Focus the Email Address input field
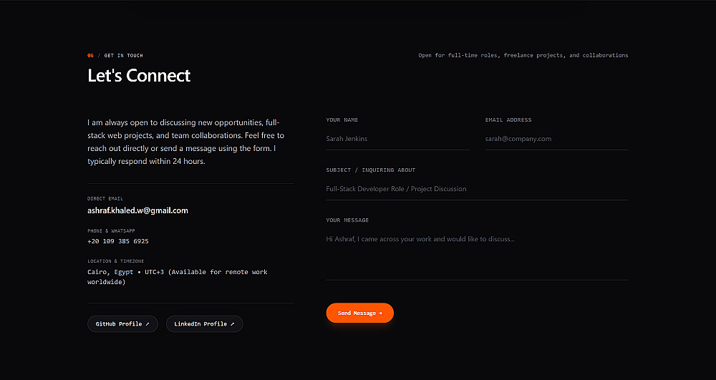The image size is (716, 380). [x=556, y=139]
